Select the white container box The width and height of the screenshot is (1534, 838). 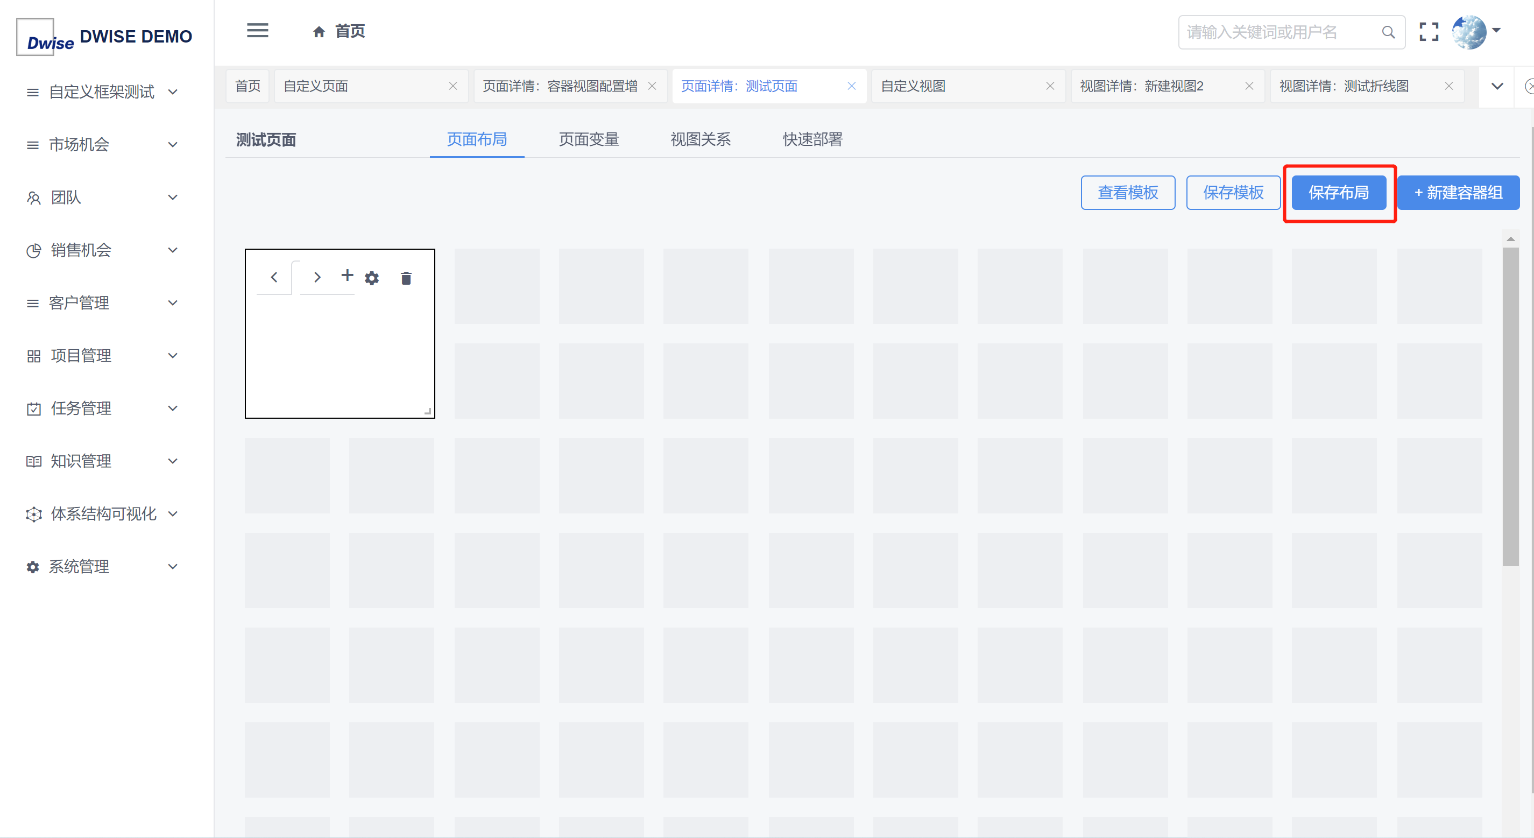pos(340,334)
